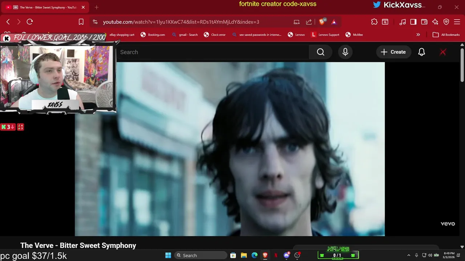Image resolution: width=465 pixels, height=261 pixels.
Task: Click the system tray microphone icon
Action: (x=416, y=256)
